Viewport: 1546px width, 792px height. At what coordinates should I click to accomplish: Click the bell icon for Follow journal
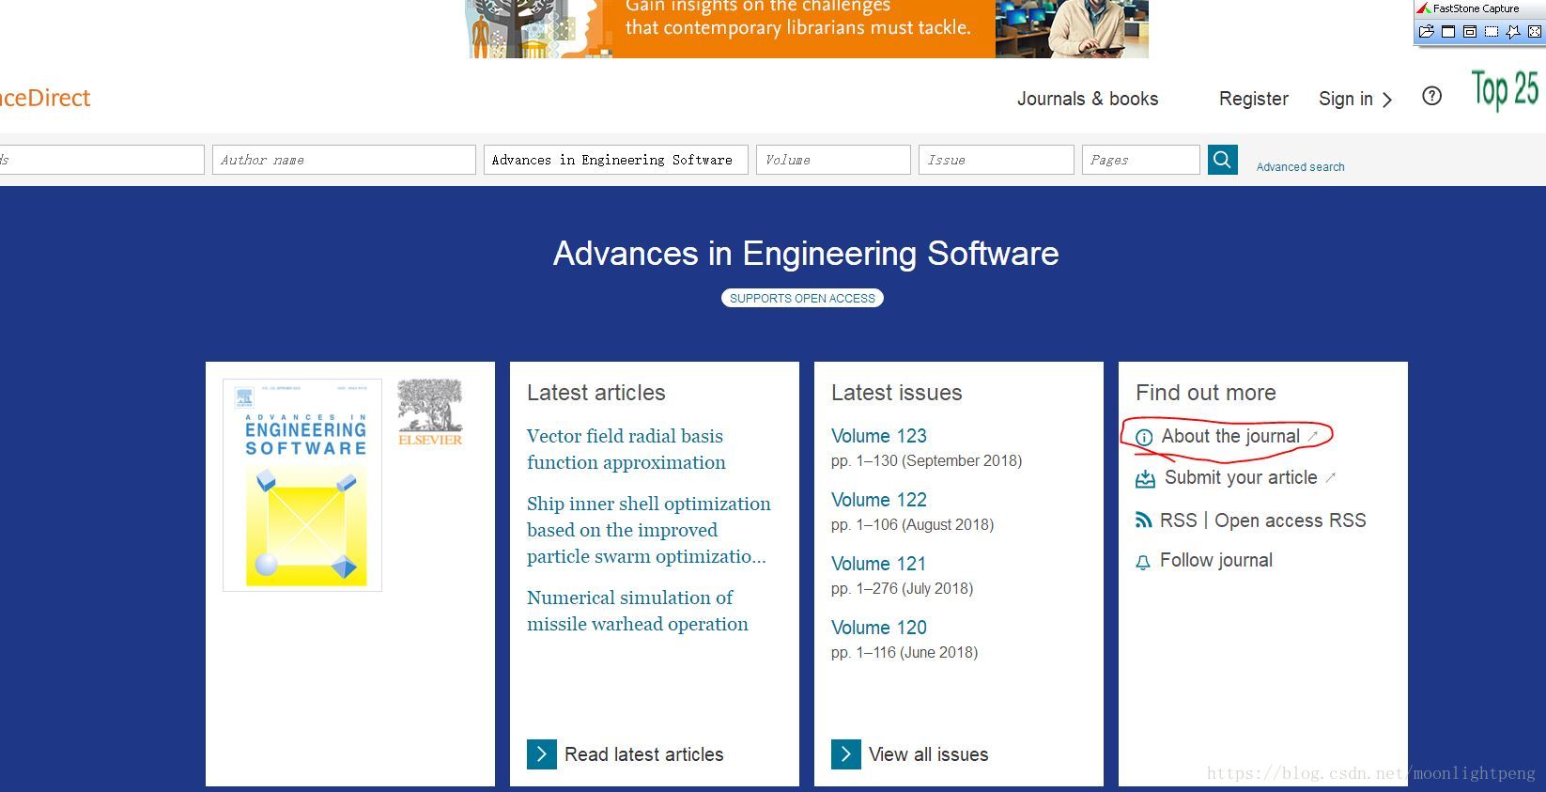coord(1142,563)
